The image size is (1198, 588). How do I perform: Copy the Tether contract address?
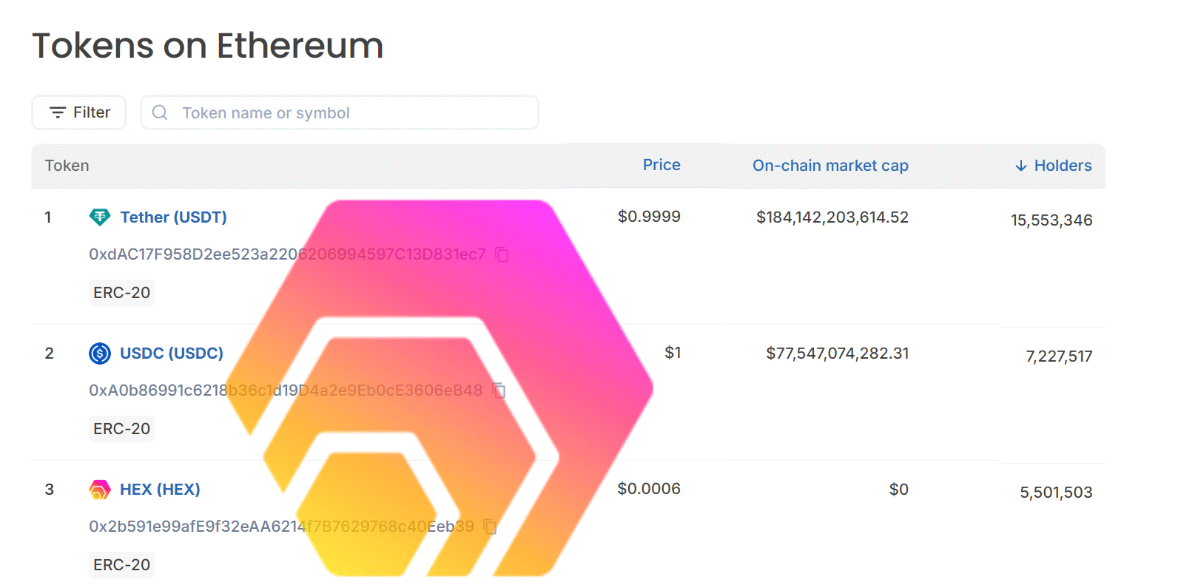pyautogui.click(x=502, y=255)
